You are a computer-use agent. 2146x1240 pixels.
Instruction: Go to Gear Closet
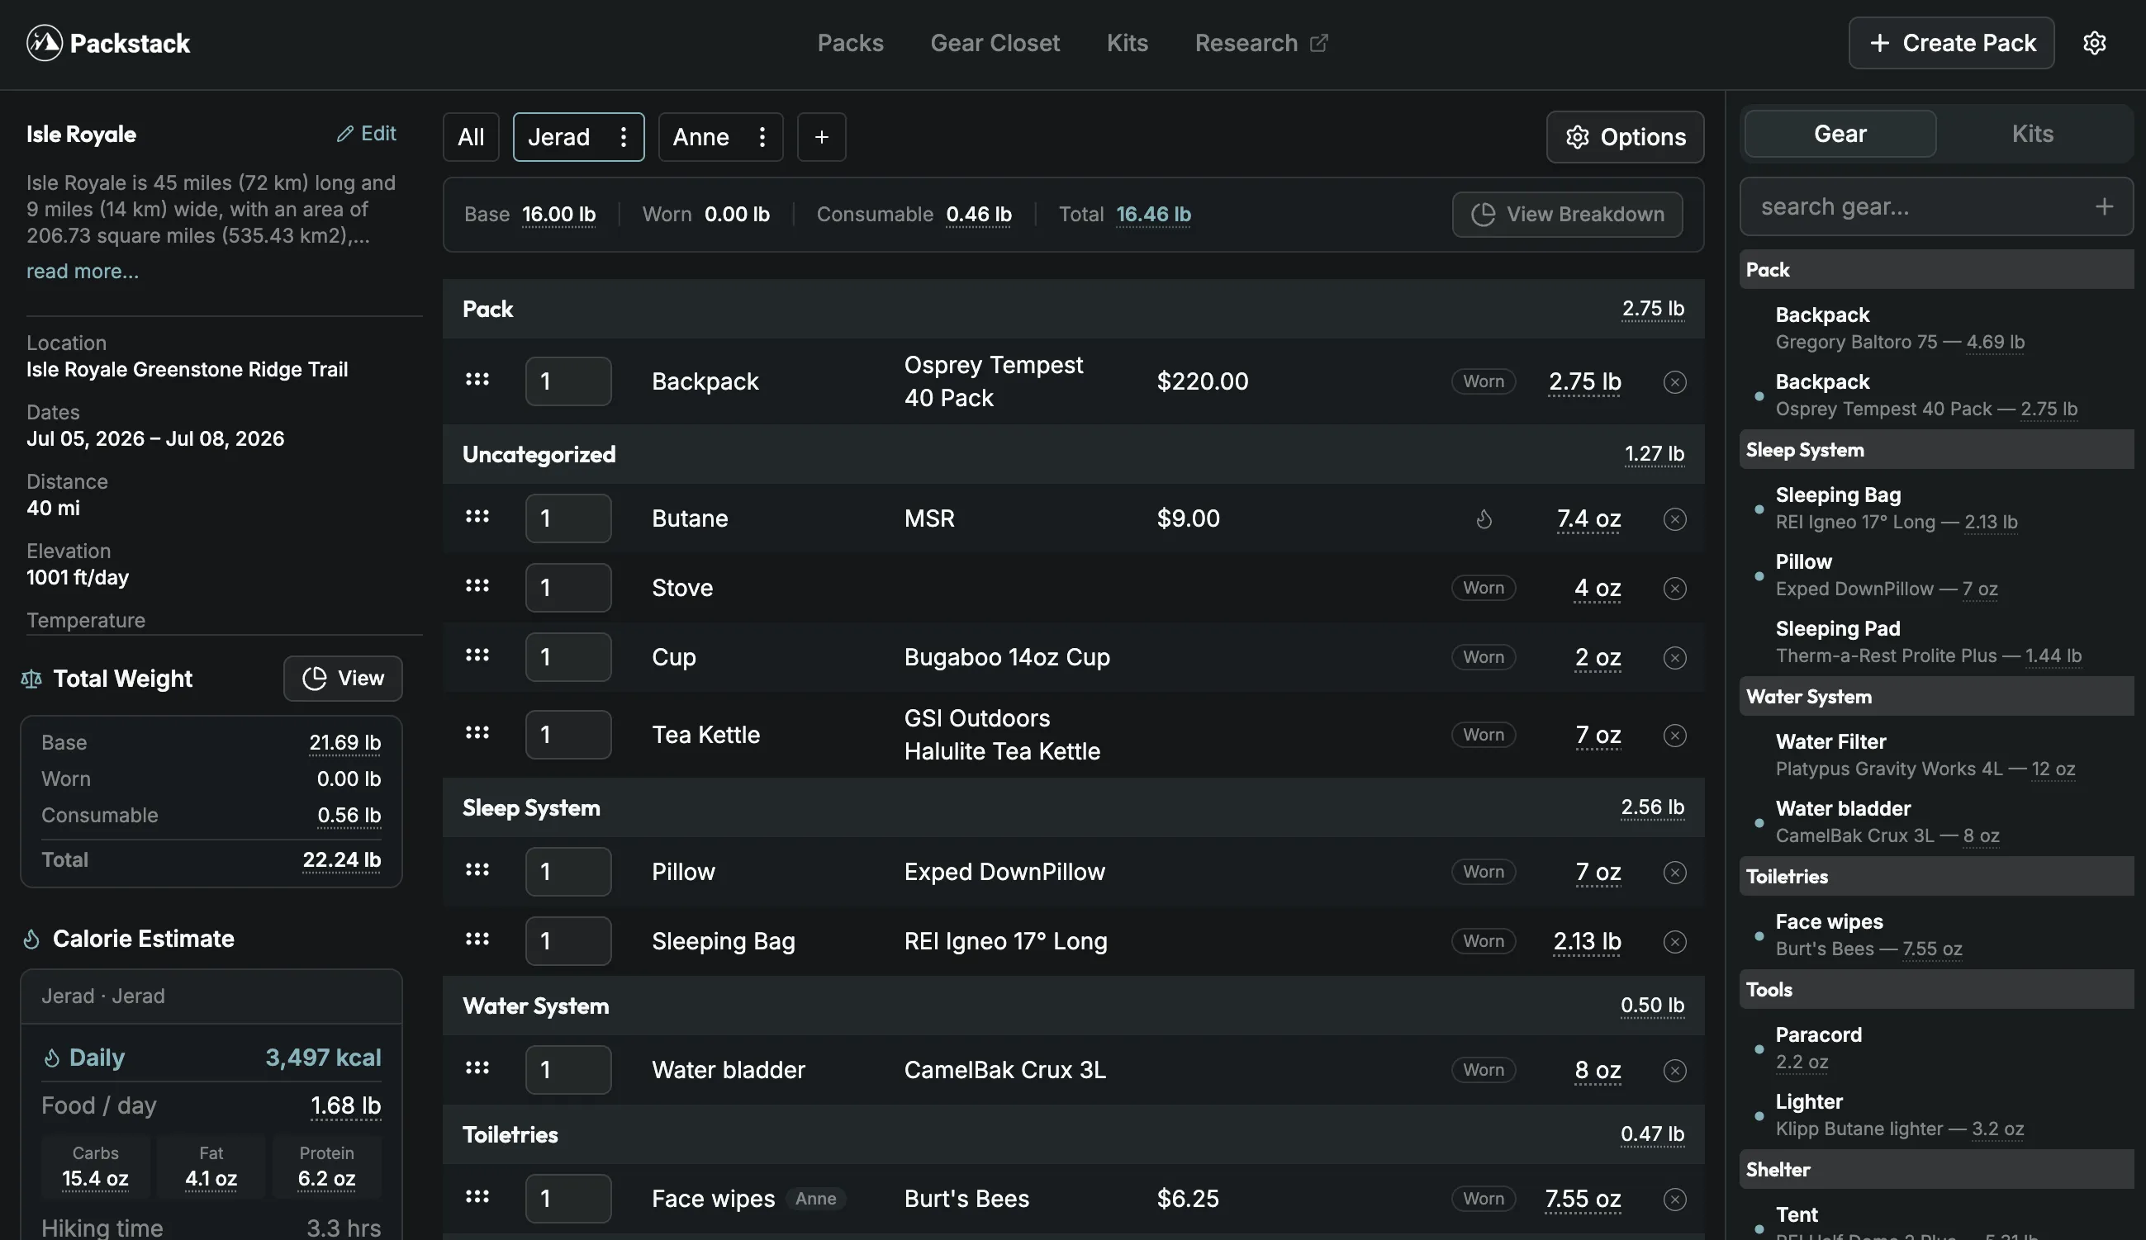995,43
